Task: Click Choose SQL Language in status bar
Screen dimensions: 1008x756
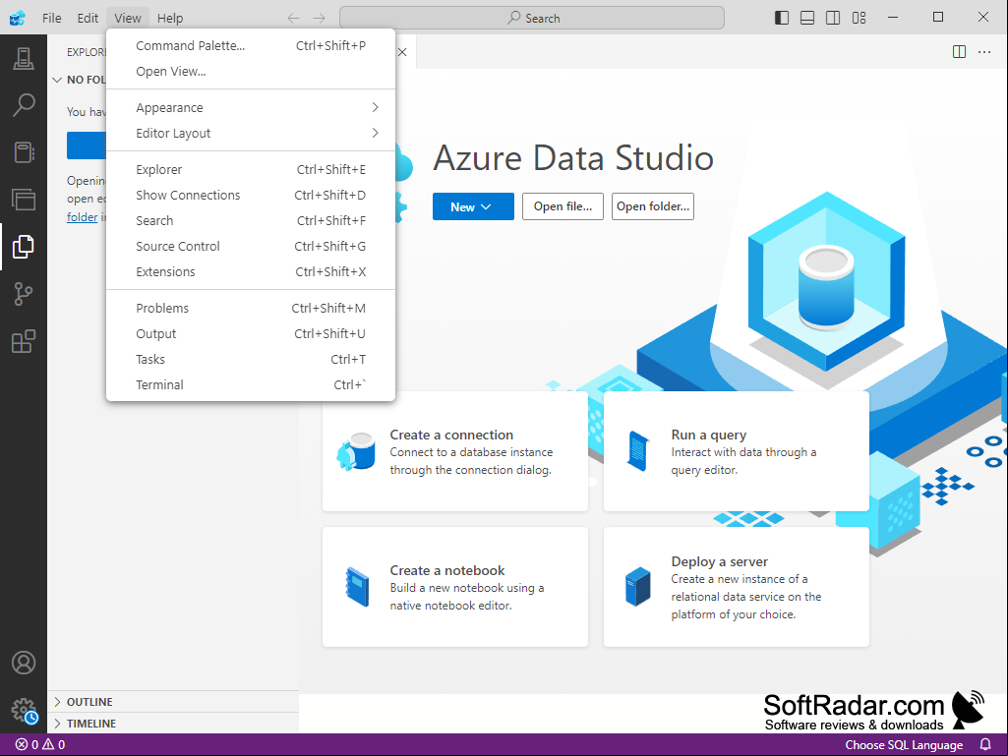Action: tap(904, 744)
